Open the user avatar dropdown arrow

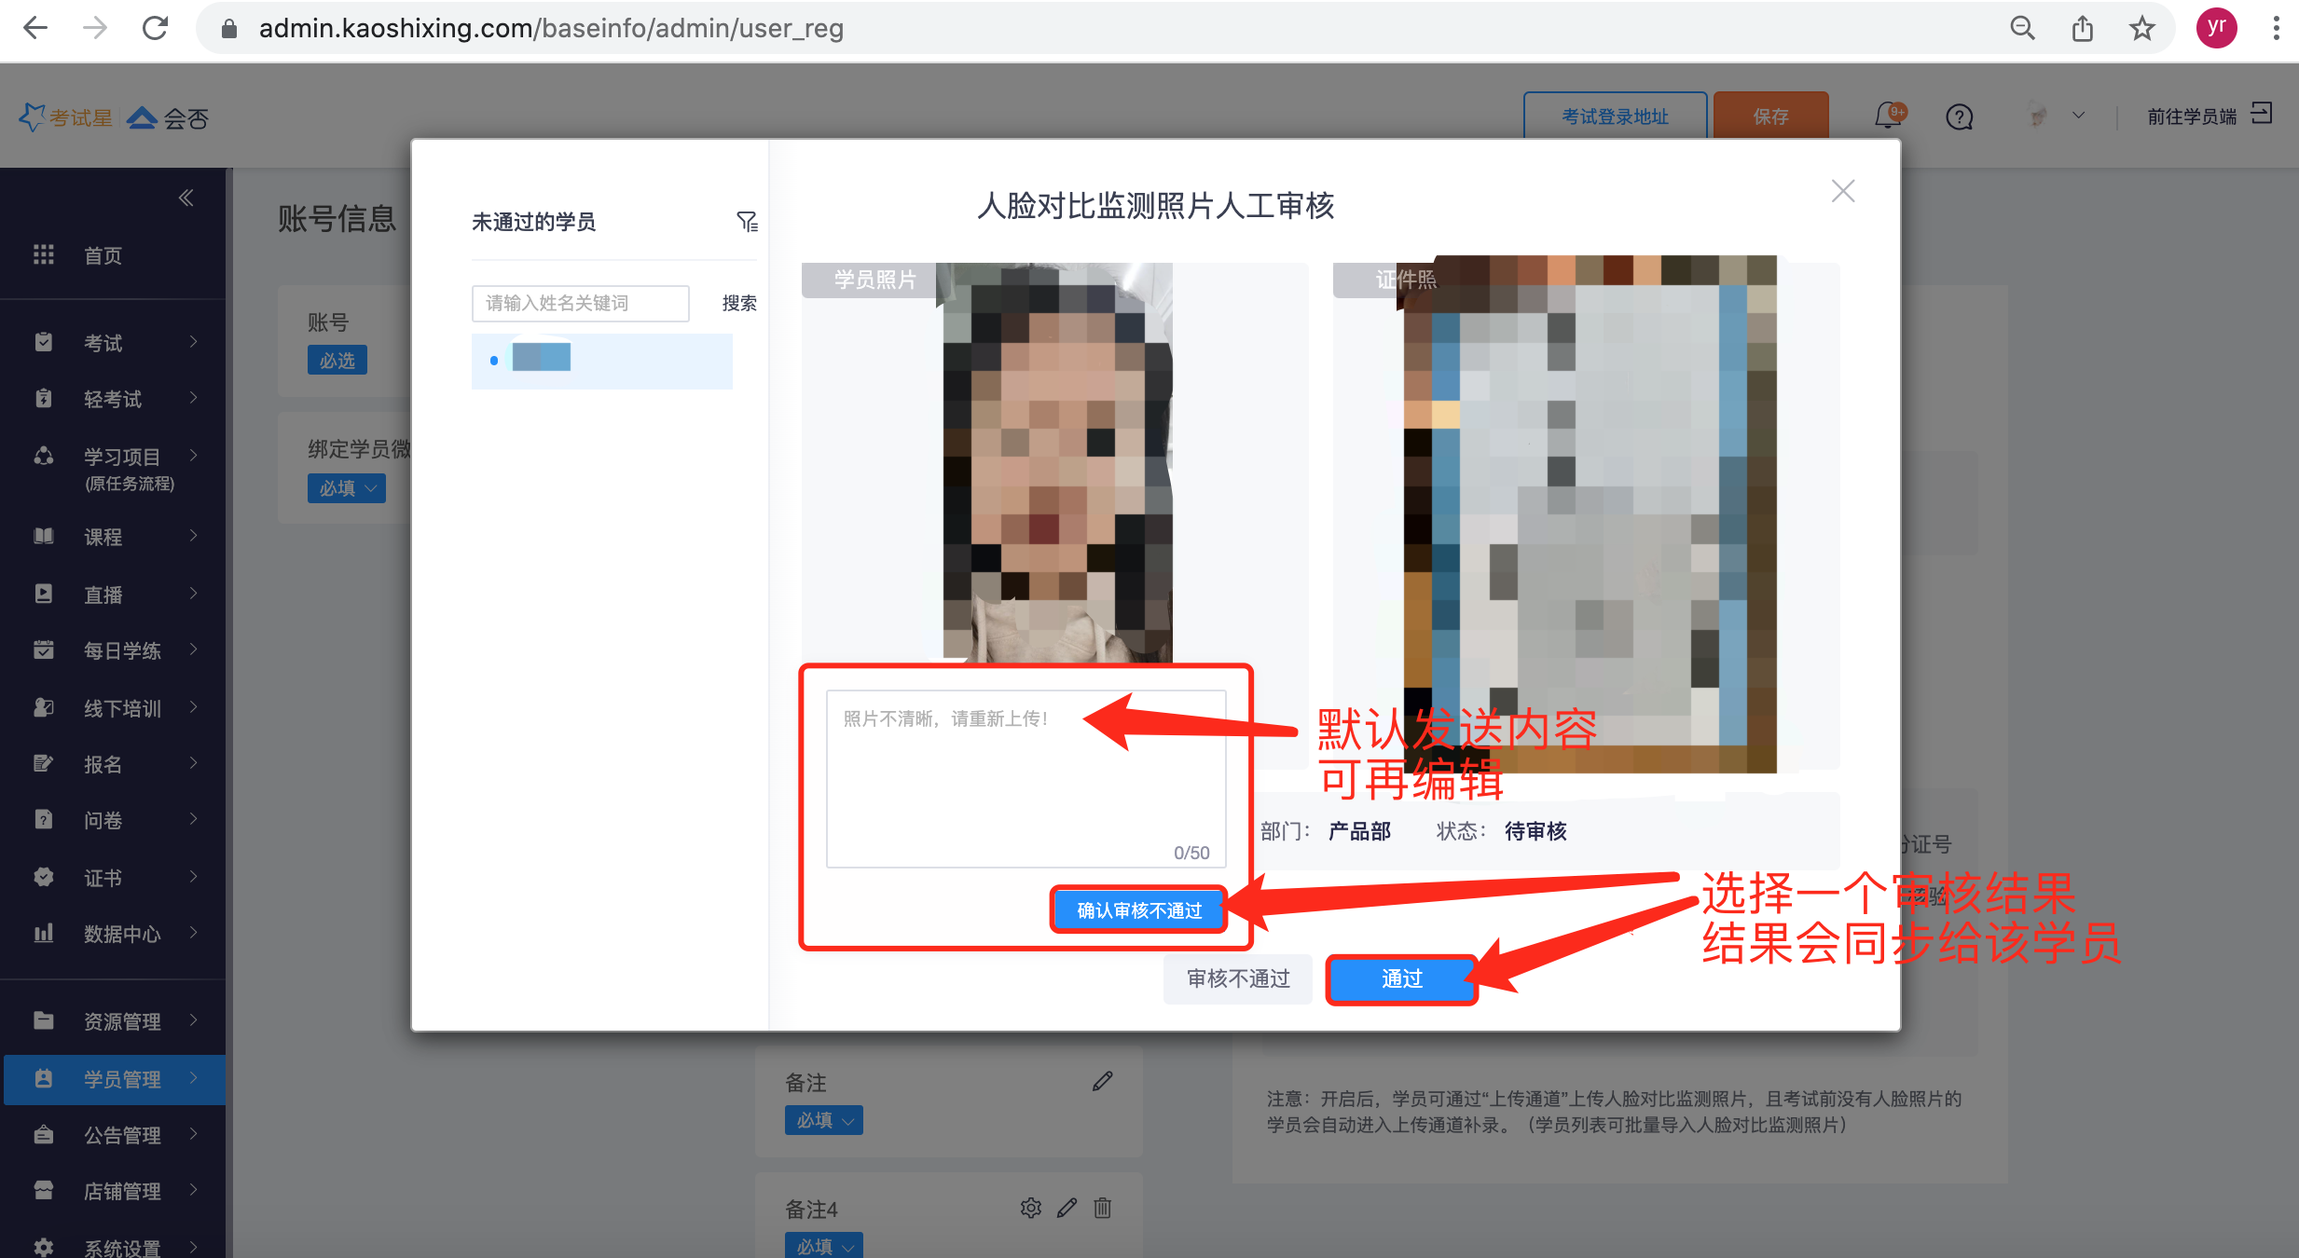click(x=2078, y=116)
